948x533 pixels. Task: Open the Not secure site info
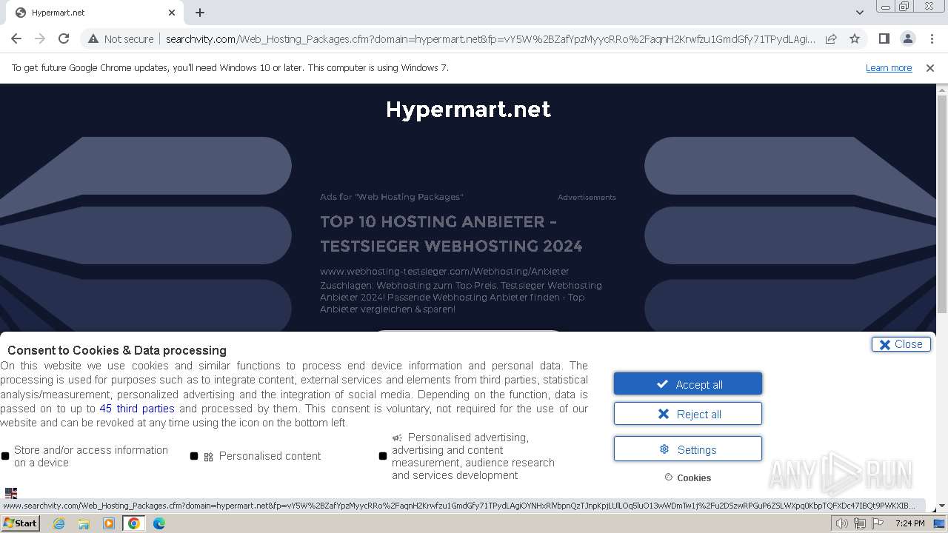tap(121, 39)
